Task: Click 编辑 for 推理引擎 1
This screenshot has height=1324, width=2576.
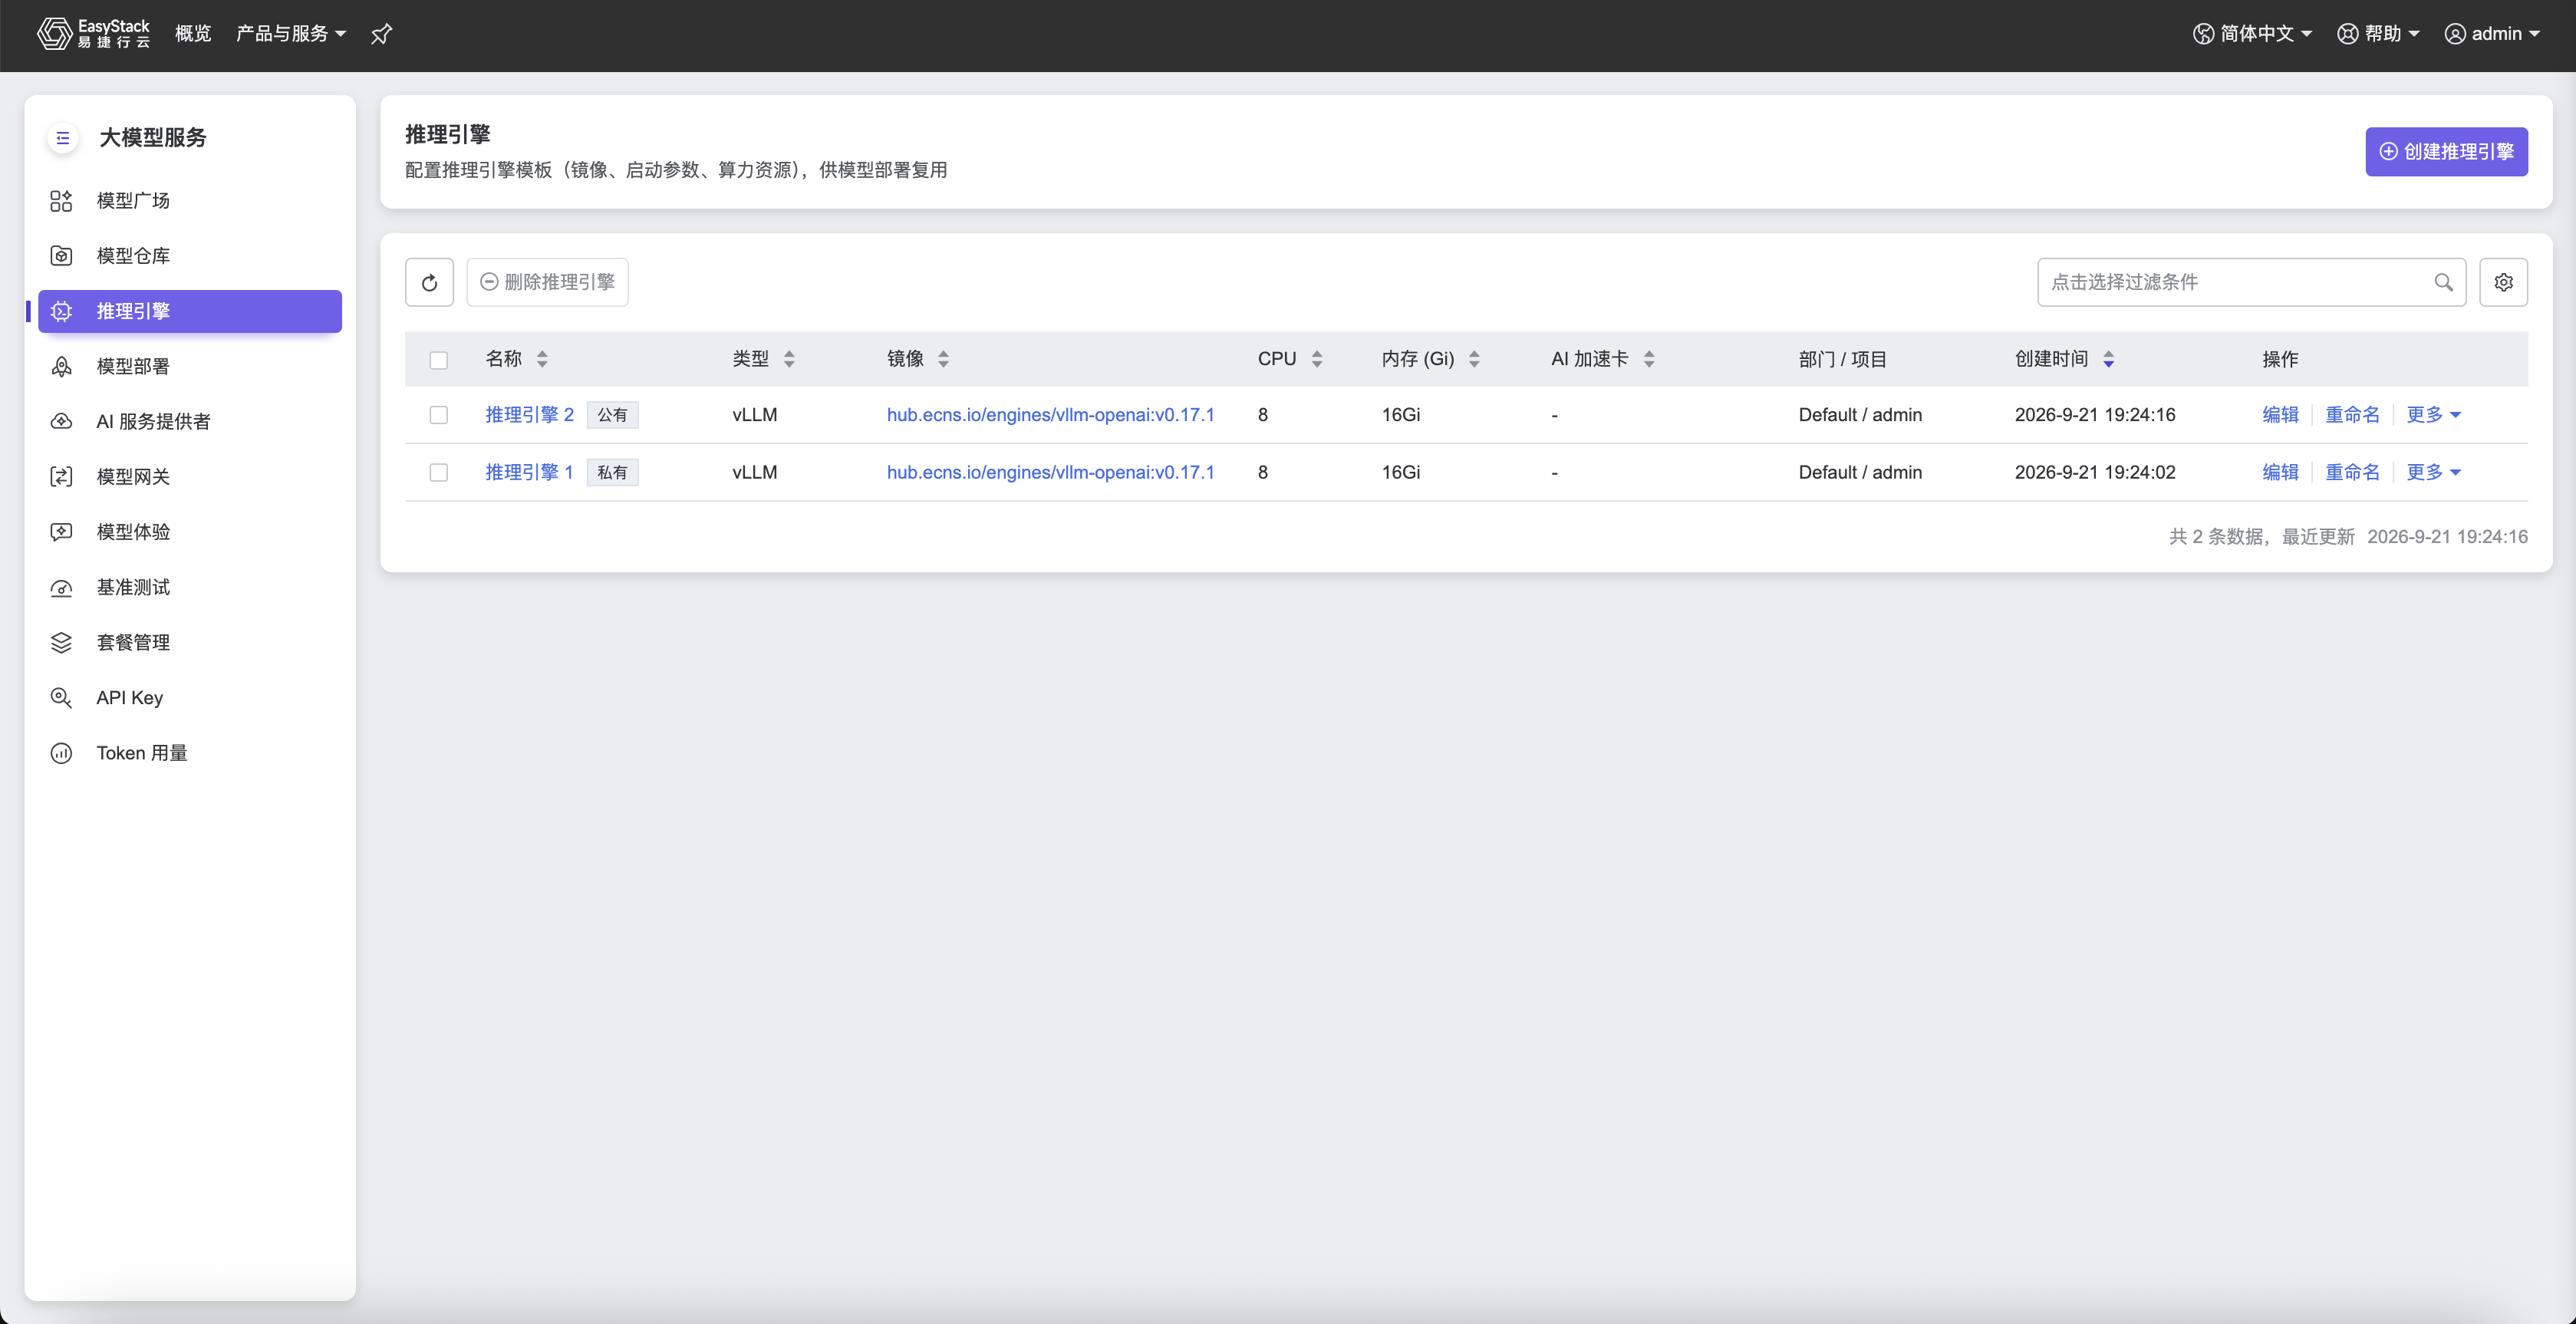Action: pos(2280,472)
